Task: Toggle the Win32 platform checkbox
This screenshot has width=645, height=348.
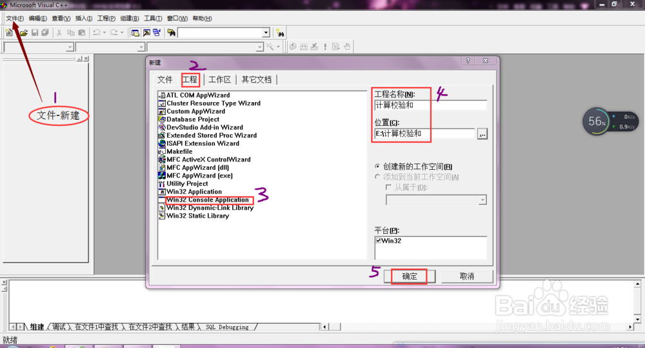Action: coord(379,240)
